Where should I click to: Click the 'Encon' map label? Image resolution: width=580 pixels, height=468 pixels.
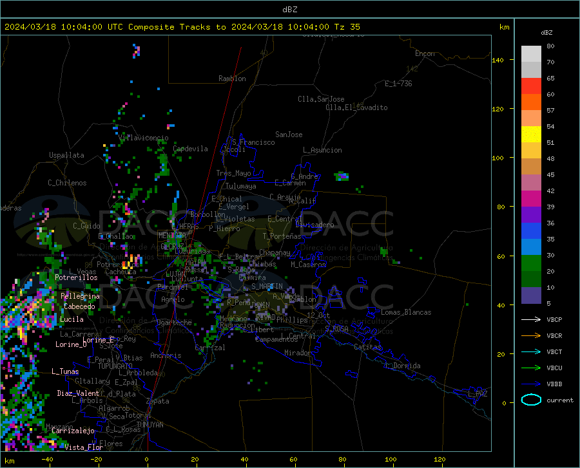pyautogui.click(x=425, y=53)
